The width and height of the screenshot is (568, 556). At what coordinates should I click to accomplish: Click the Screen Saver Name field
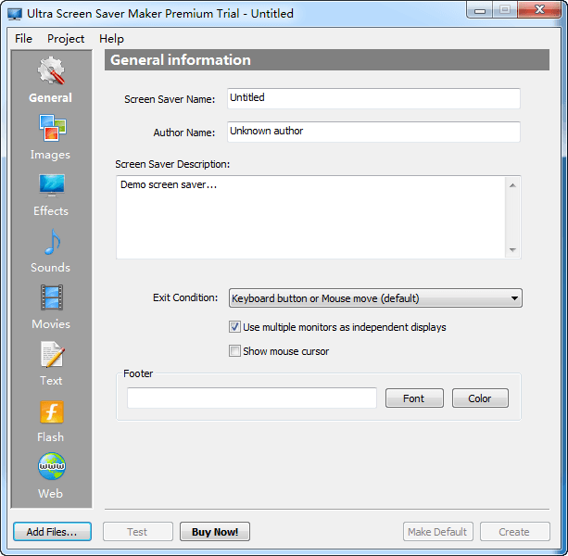point(373,98)
